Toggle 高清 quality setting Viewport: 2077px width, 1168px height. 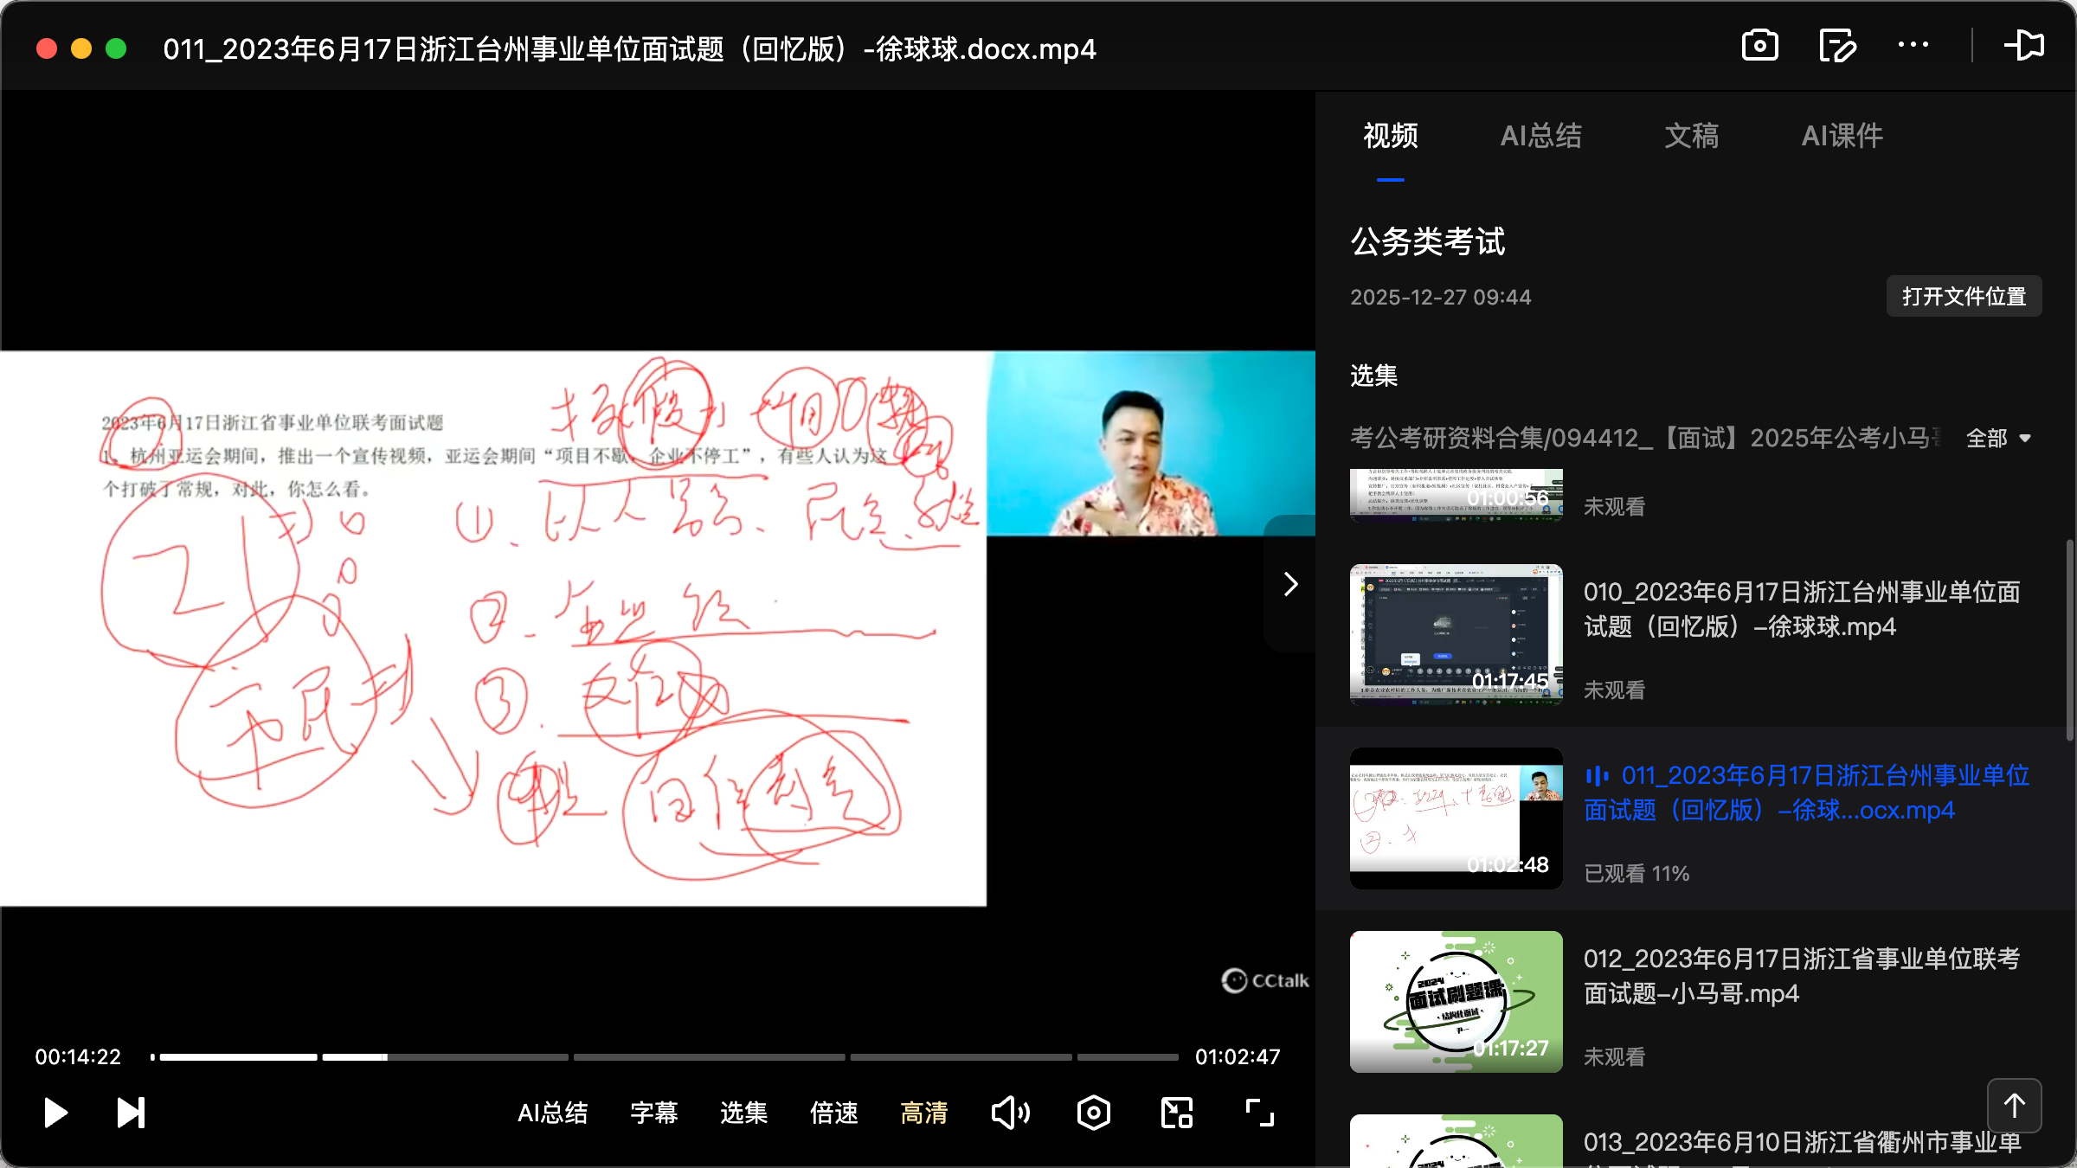pos(923,1113)
